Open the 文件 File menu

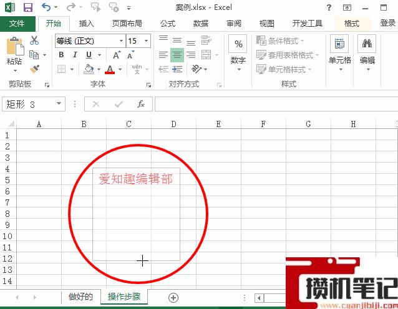click(x=17, y=24)
